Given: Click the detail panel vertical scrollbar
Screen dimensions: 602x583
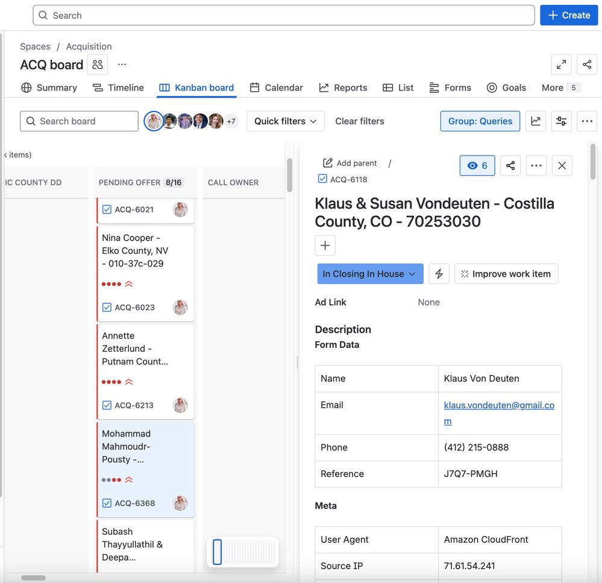Looking at the screenshot, I should [593, 162].
